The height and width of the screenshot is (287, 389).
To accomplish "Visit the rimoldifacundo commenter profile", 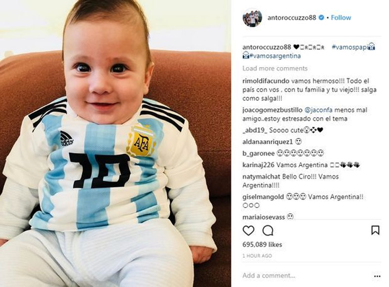I will coord(266,81).
